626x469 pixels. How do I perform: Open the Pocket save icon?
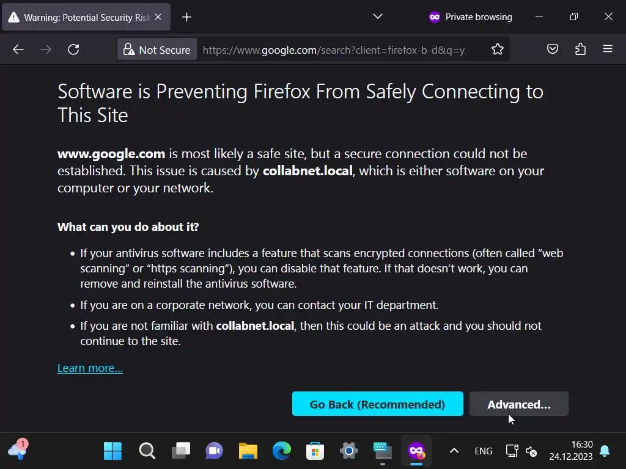(x=553, y=49)
